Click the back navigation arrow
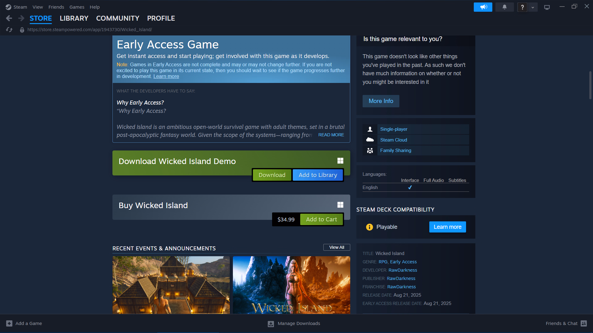 [x=9, y=18]
